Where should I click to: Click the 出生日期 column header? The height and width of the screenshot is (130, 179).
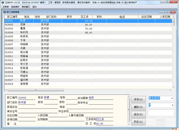click(146, 17)
